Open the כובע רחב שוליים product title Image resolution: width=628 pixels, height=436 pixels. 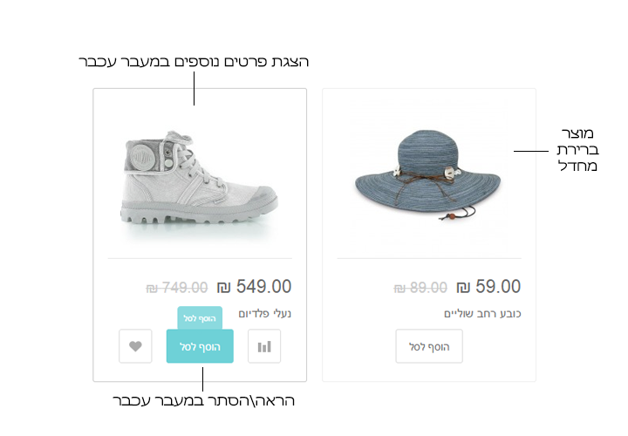coord(482,313)
